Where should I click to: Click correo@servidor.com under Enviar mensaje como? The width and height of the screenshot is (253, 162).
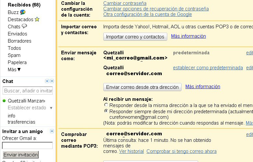pyautogui.click(x=134, y=74)
